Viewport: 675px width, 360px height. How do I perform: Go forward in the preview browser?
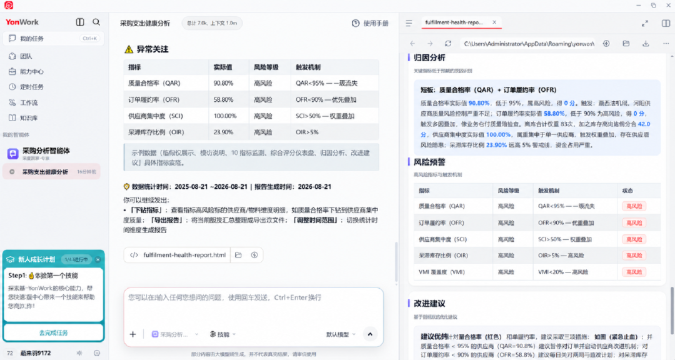click(430, 44)
